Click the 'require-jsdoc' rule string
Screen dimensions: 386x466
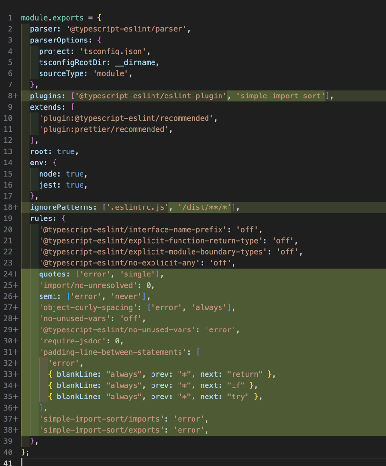click(x=72, y=341)
